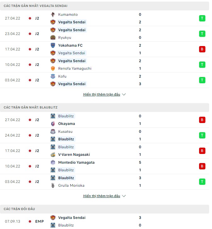Click the V-Varen Nagasaki team logo
The width and height of the screenshot is (212, 229).
[53, 155]
